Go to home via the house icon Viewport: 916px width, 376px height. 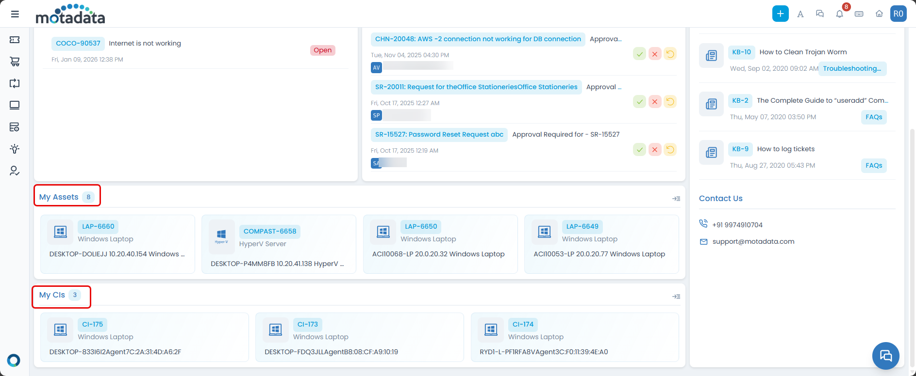point(879,14)
